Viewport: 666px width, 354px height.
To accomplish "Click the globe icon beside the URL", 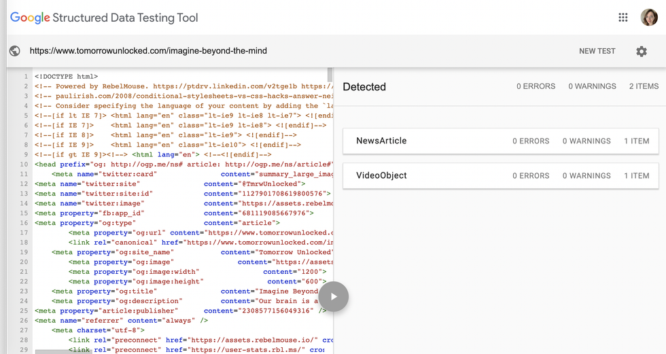I will [15, 51].
